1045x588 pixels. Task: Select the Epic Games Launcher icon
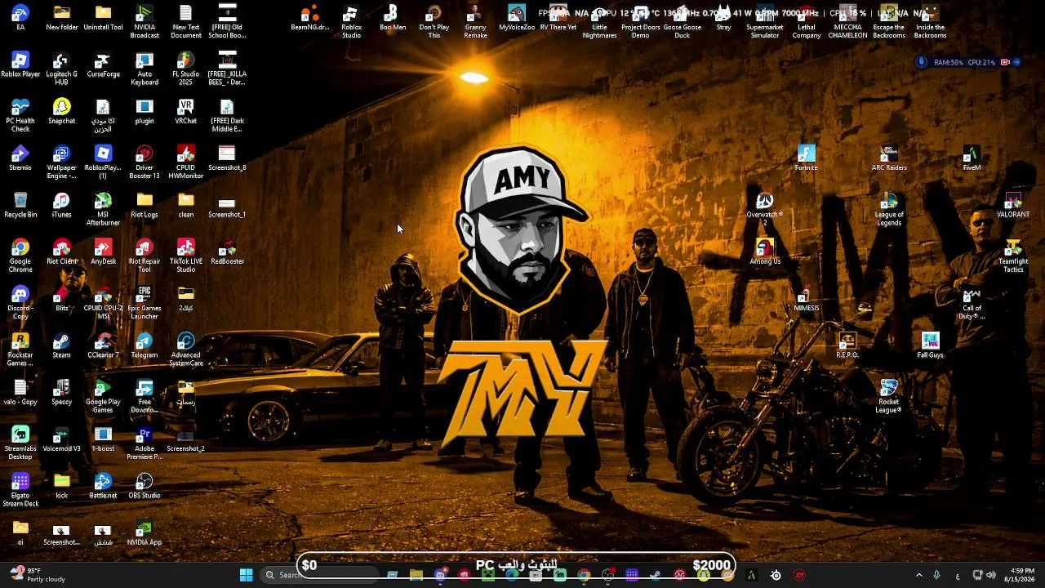[145, 302]
